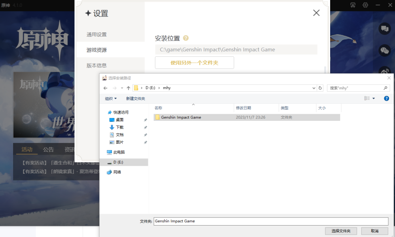Click the 网络 network icon
The width and height of the screenshot is (395, 237).
click(x=110, y=172)
